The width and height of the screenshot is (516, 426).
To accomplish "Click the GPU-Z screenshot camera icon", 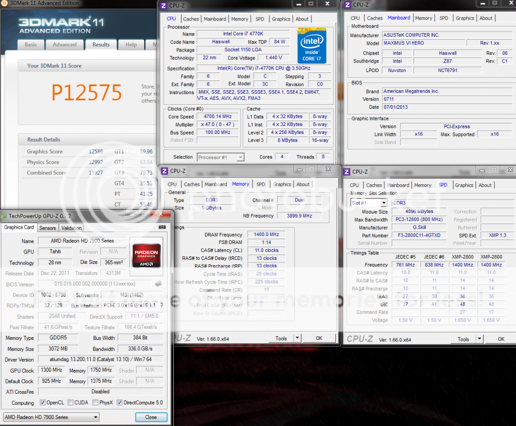I will (x=162, y=228).
